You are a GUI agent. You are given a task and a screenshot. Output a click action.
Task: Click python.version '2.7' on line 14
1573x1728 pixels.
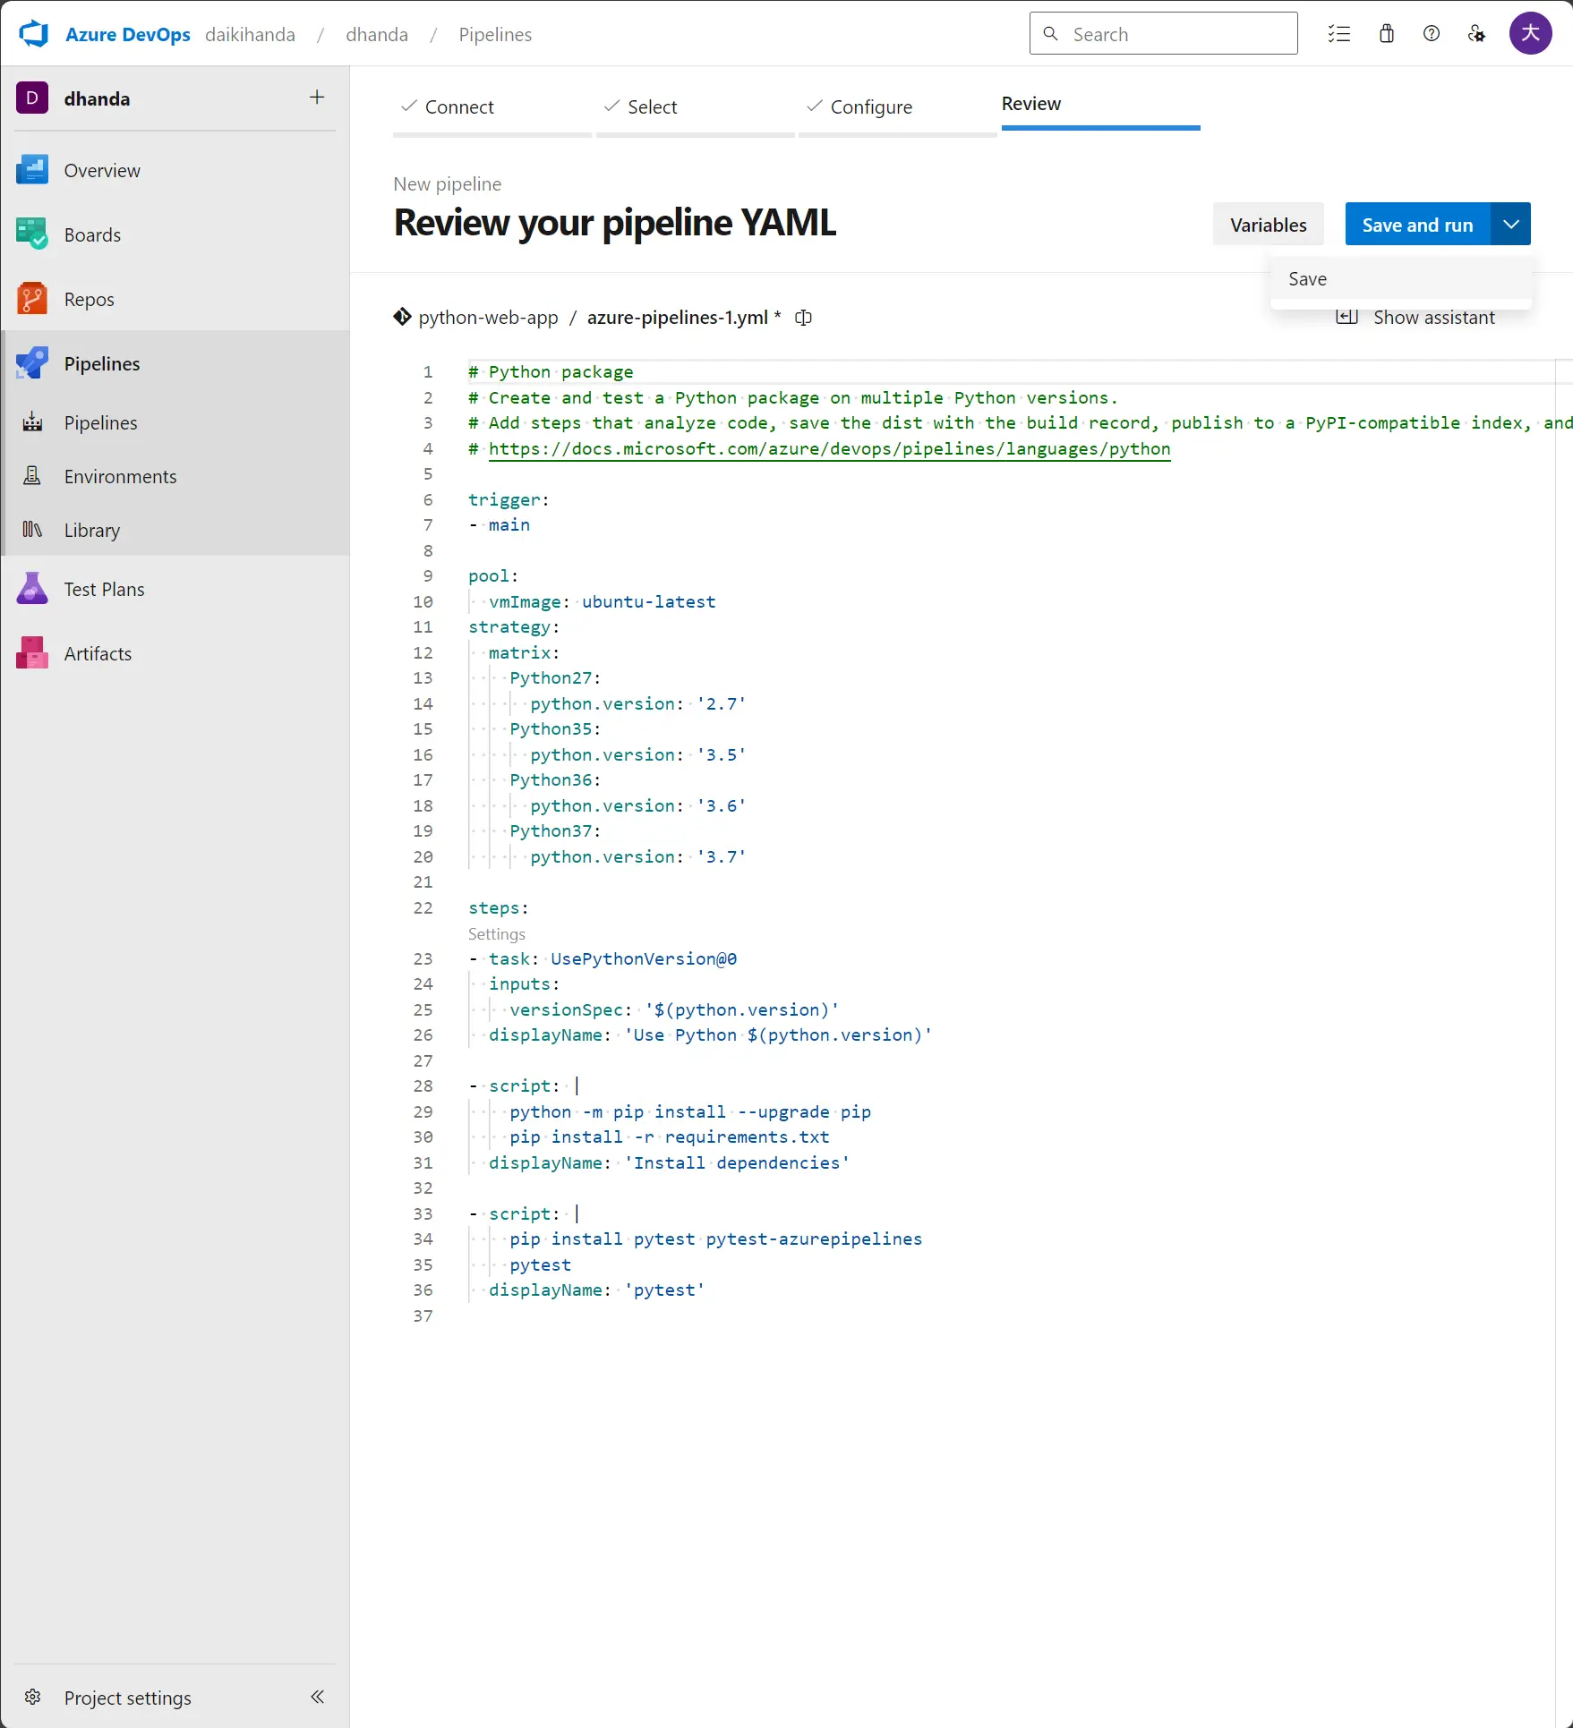pos(638,704)
